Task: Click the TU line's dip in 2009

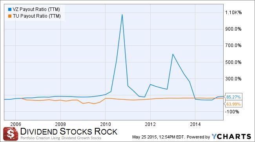Action: tap(94, 104)
